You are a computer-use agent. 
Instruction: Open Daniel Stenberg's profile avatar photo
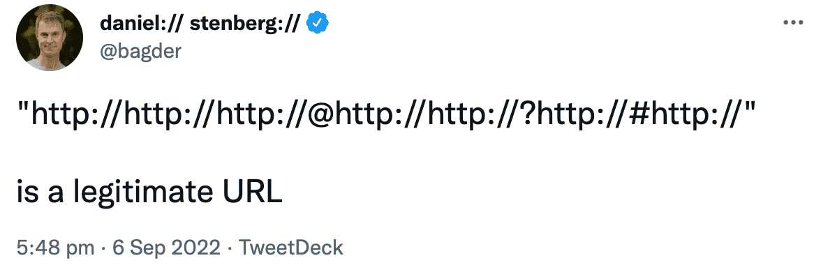point(50,38)
